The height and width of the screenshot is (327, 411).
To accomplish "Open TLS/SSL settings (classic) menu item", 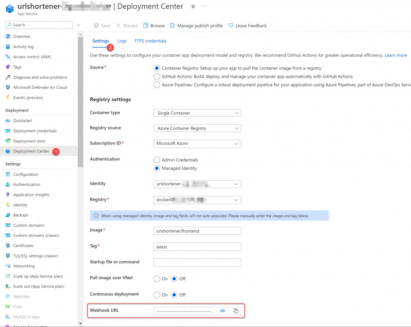I will point(36,256).
